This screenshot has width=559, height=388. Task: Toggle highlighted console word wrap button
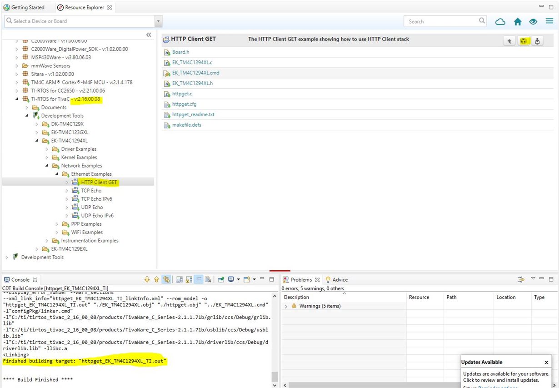click(199, 279)
